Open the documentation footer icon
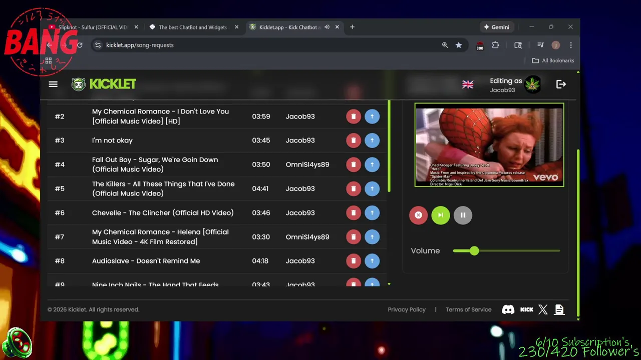Viewport: 641px width, 360px height. tap(559, 309)
